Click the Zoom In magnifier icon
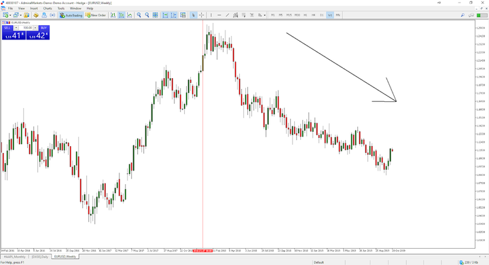 (x=139, y=15)
